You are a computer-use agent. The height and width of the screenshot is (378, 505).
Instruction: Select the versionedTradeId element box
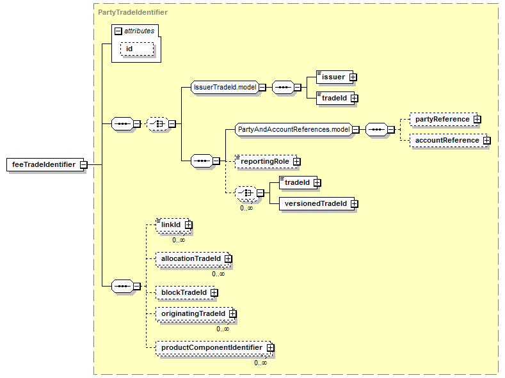coord(317,204)
